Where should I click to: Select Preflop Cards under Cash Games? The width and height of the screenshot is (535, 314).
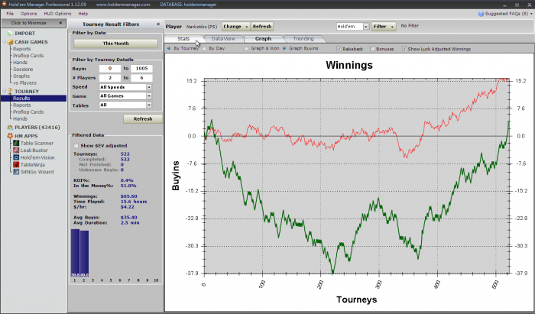pyautogui.click(x=28, y=56)
